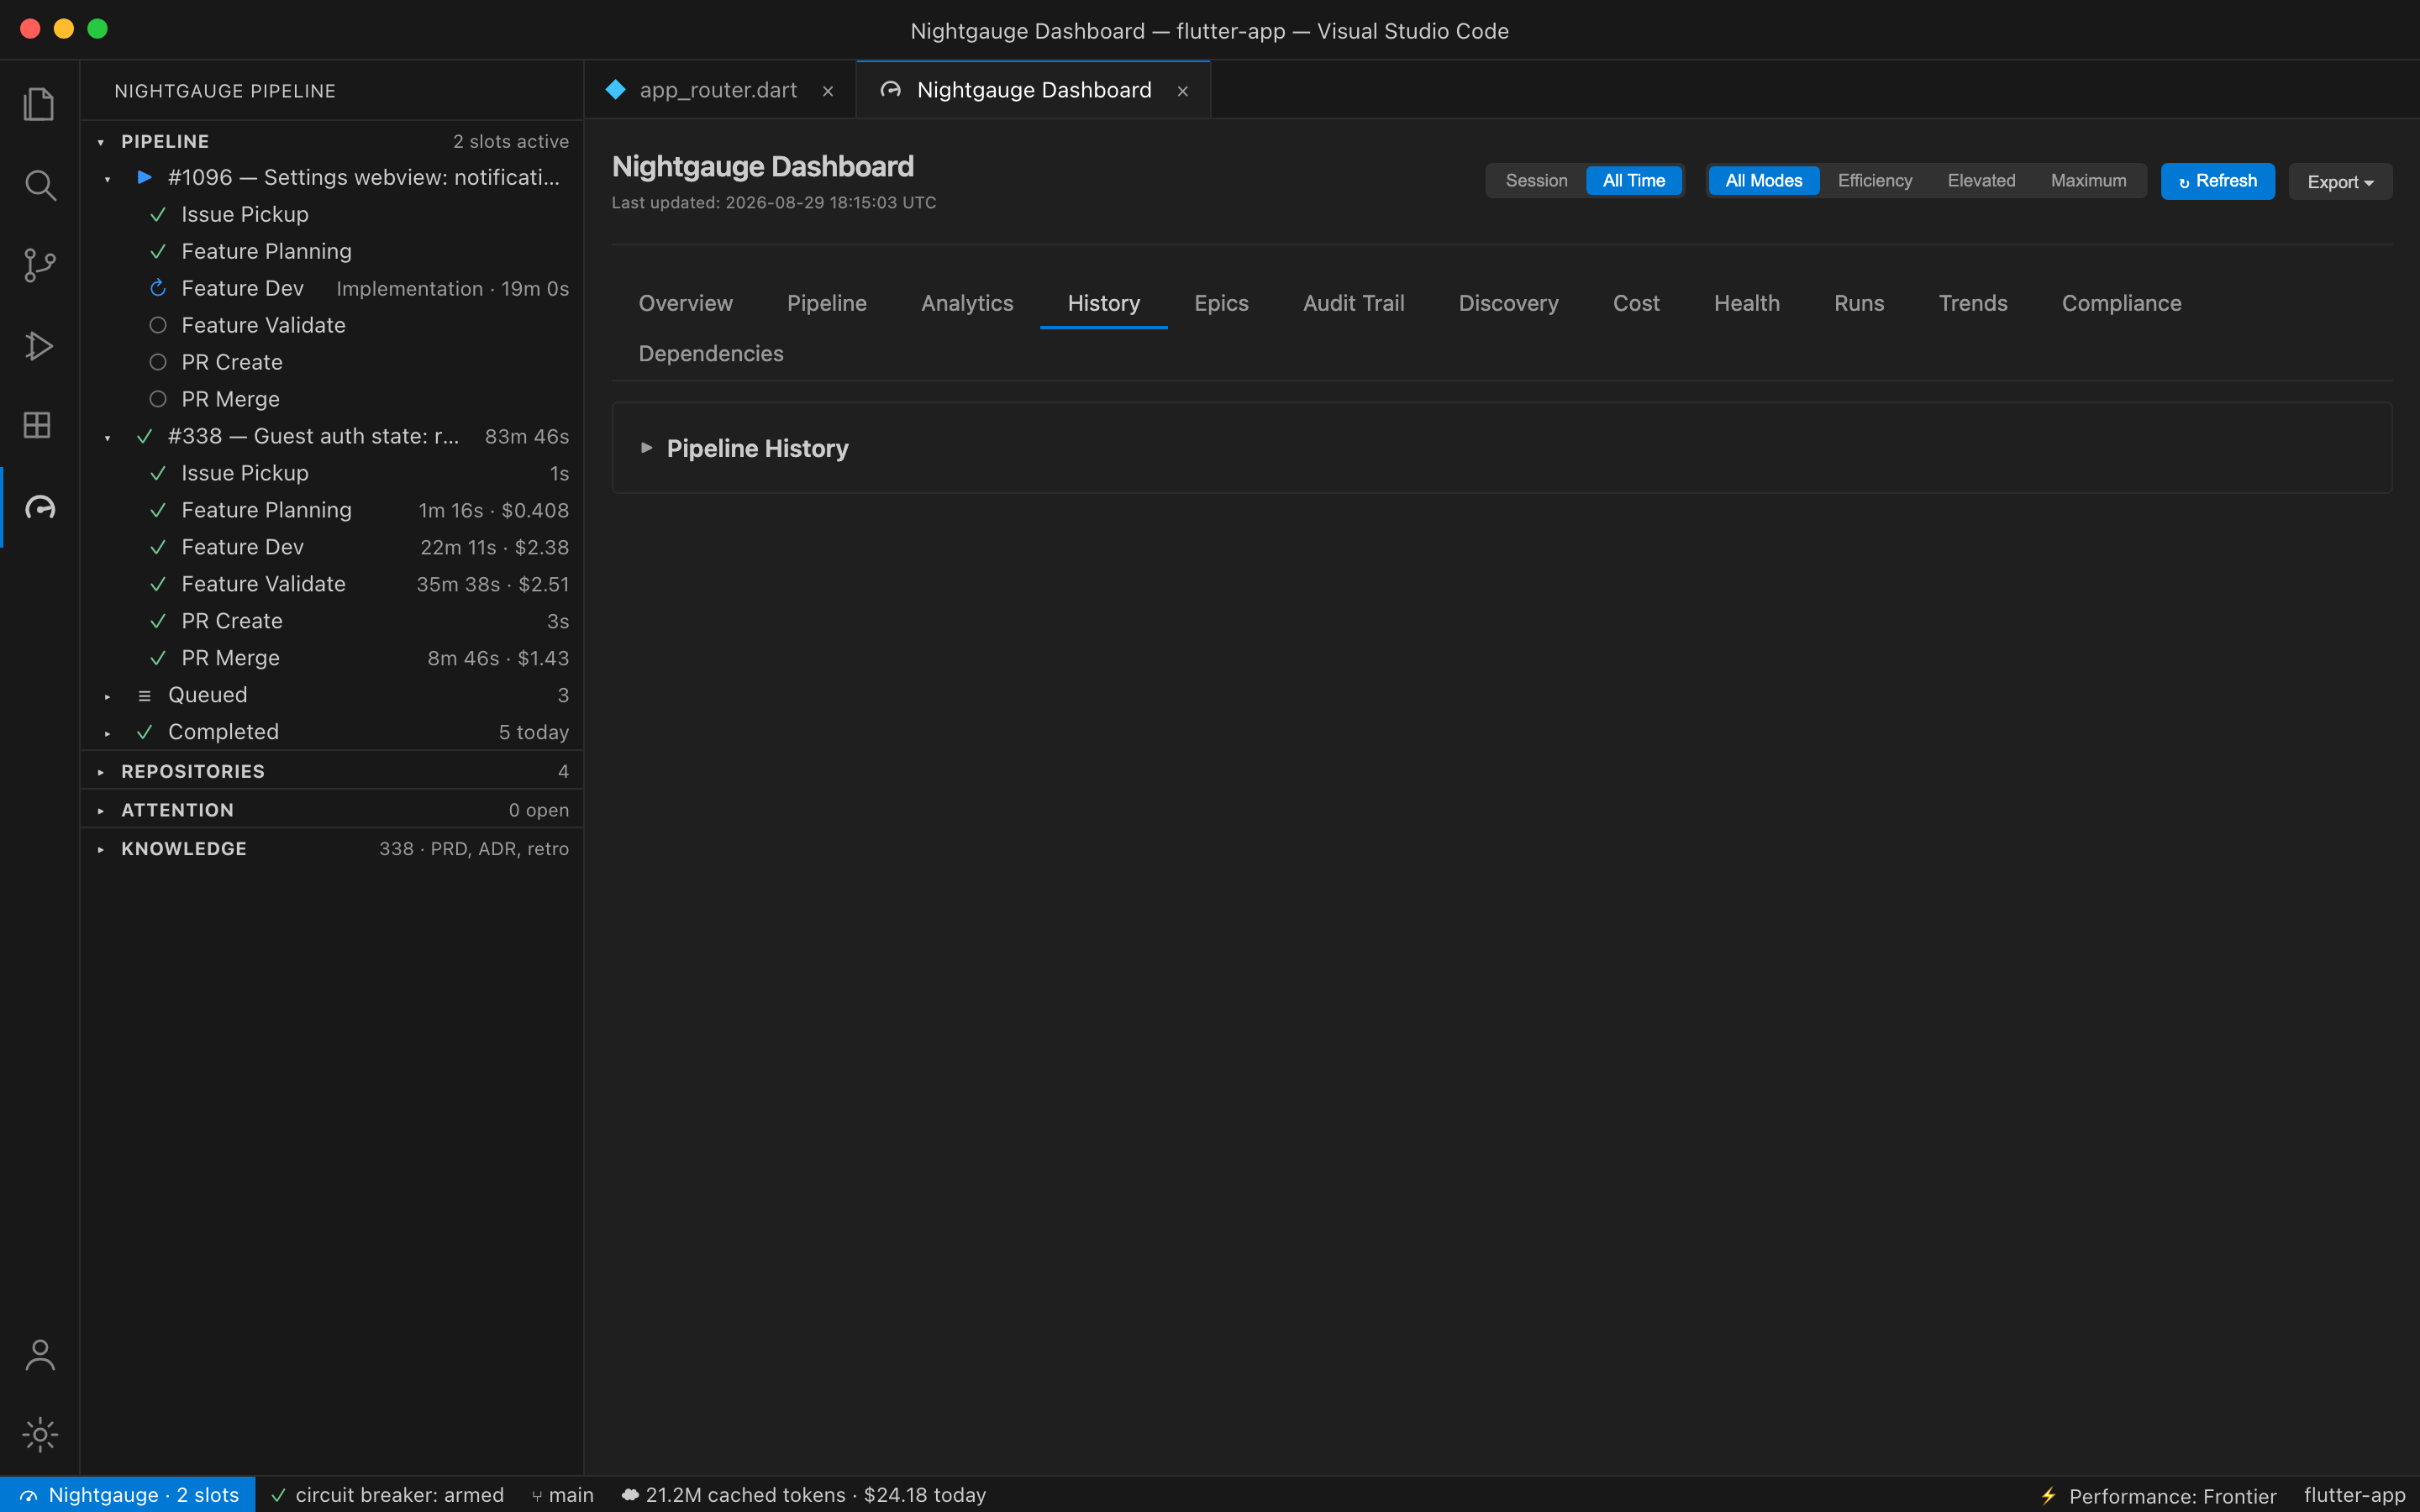Expand the Queued group

[x=108, y=696]
